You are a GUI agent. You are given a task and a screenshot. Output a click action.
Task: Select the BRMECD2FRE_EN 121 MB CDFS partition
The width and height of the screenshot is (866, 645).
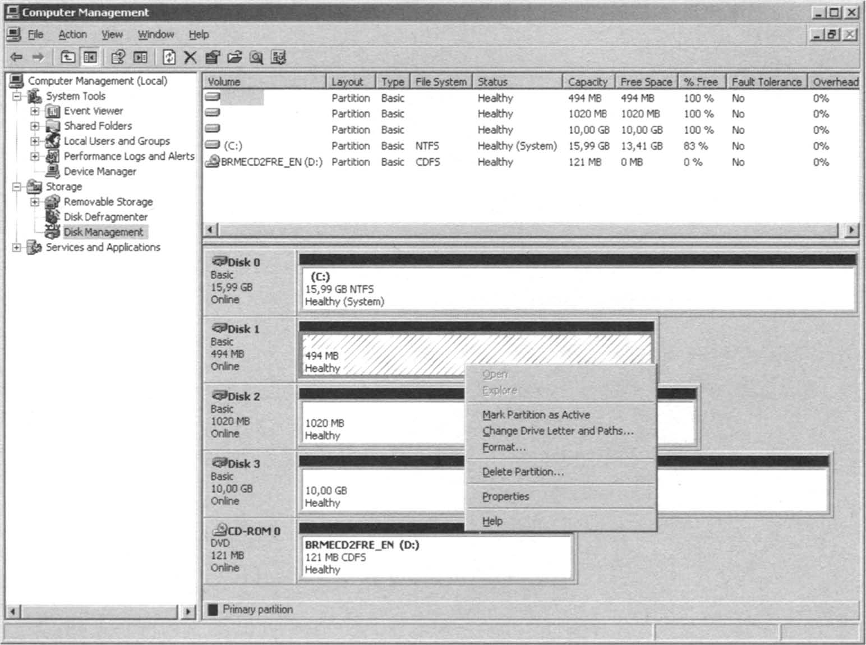436,556
